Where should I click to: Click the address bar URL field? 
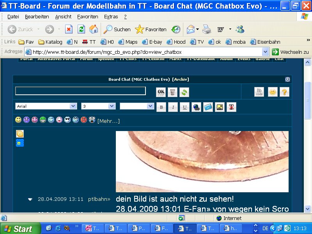tap(147, 52)
